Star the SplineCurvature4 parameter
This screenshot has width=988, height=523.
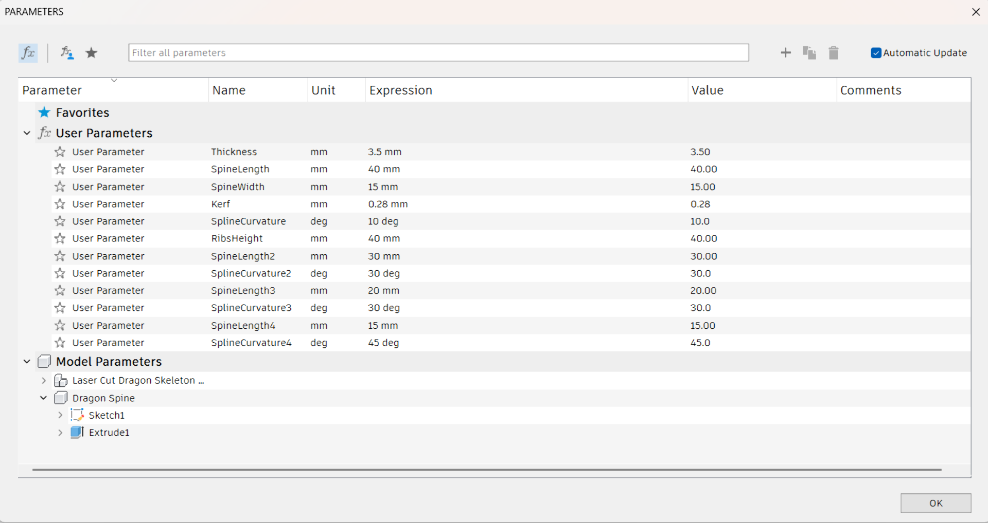tap(60, 343)
